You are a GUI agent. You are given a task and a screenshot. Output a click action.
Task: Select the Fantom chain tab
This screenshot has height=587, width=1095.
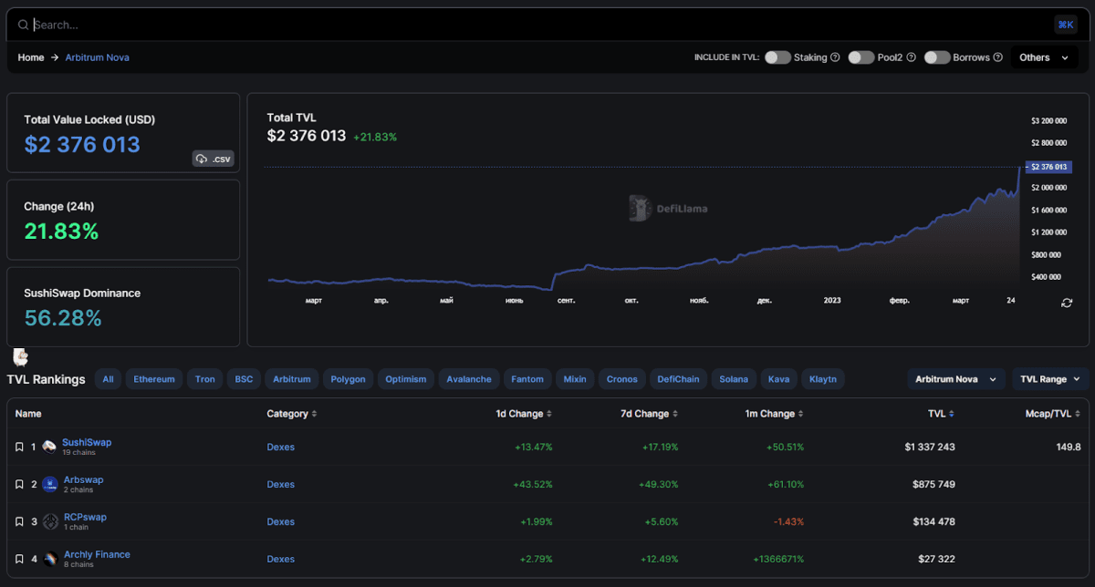(527, 379)
